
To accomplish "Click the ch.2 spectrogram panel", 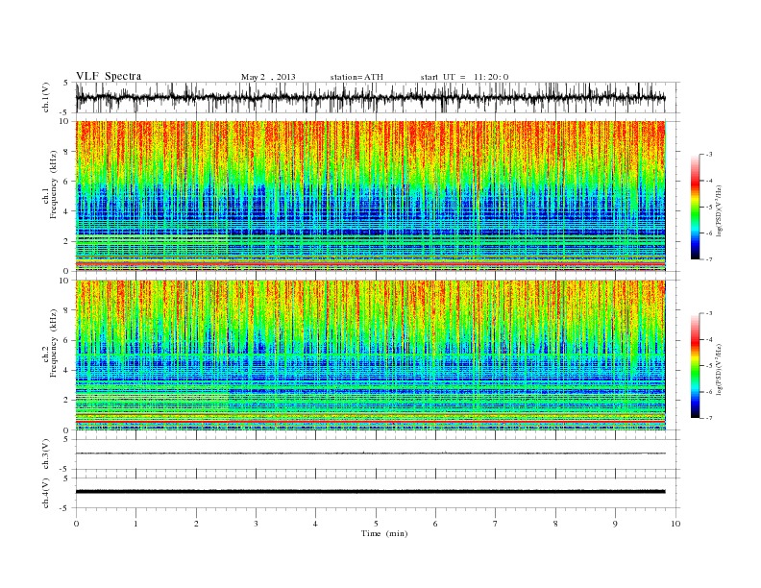I will pos(370,355).
